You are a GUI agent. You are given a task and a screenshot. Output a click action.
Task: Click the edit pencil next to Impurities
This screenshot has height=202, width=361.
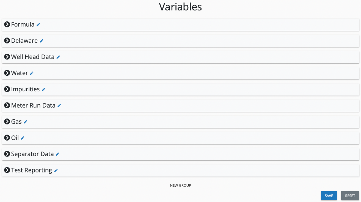tap(43, 89)
